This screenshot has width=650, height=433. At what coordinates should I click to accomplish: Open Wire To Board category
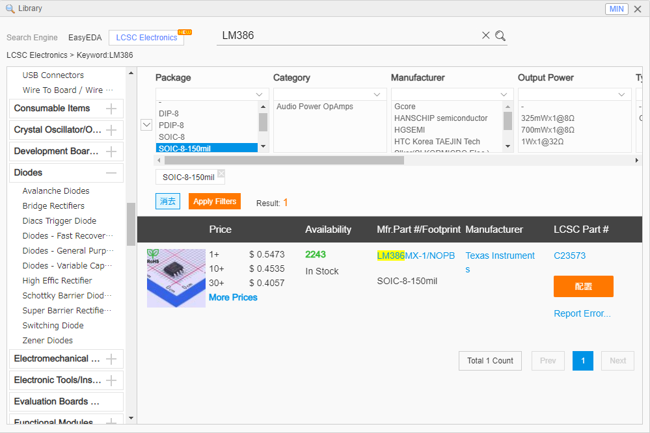[68, 90]
